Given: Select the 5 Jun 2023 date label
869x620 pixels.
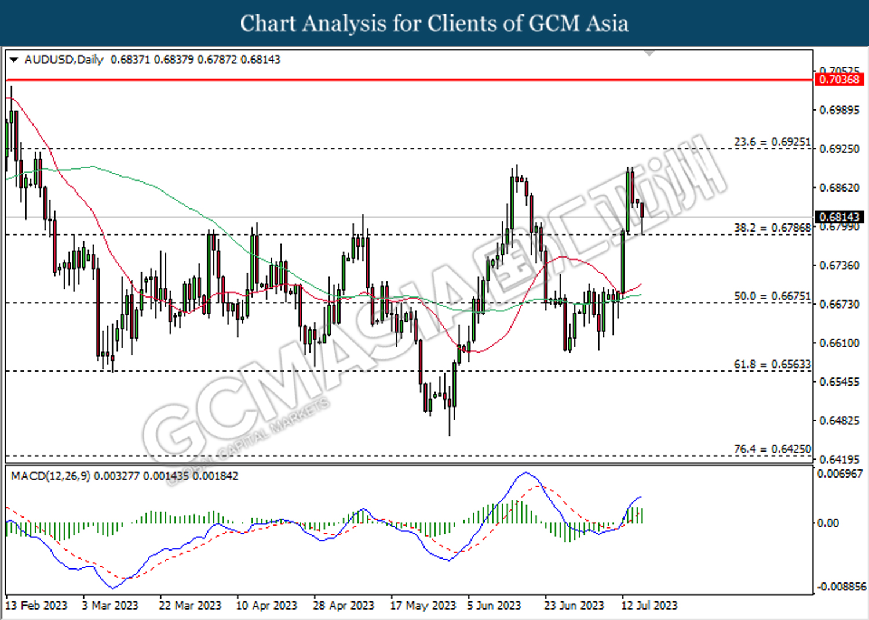Looking at the screenshot, I should (x=494, y=606).
